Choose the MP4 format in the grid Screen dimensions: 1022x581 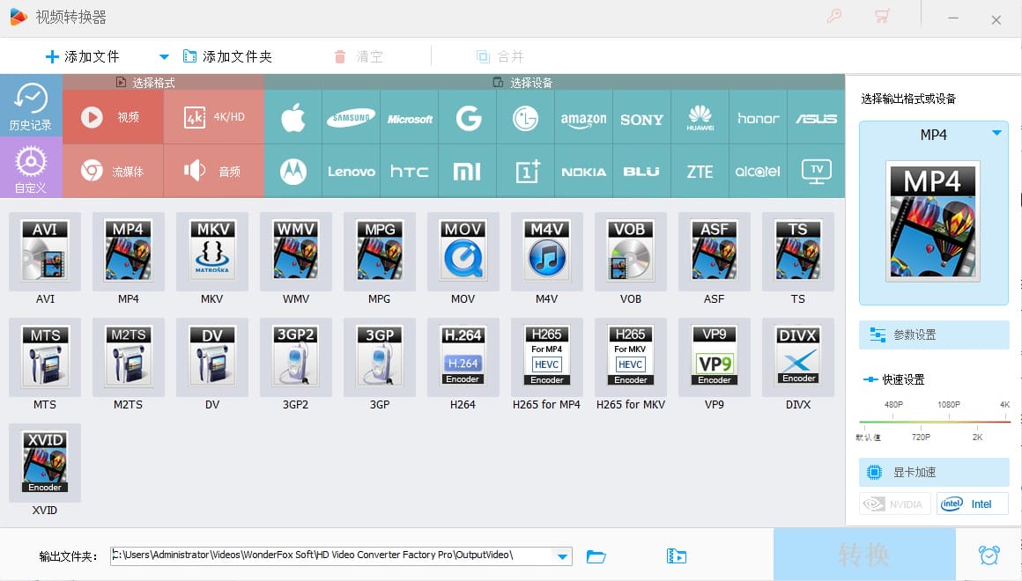[129, 252]
